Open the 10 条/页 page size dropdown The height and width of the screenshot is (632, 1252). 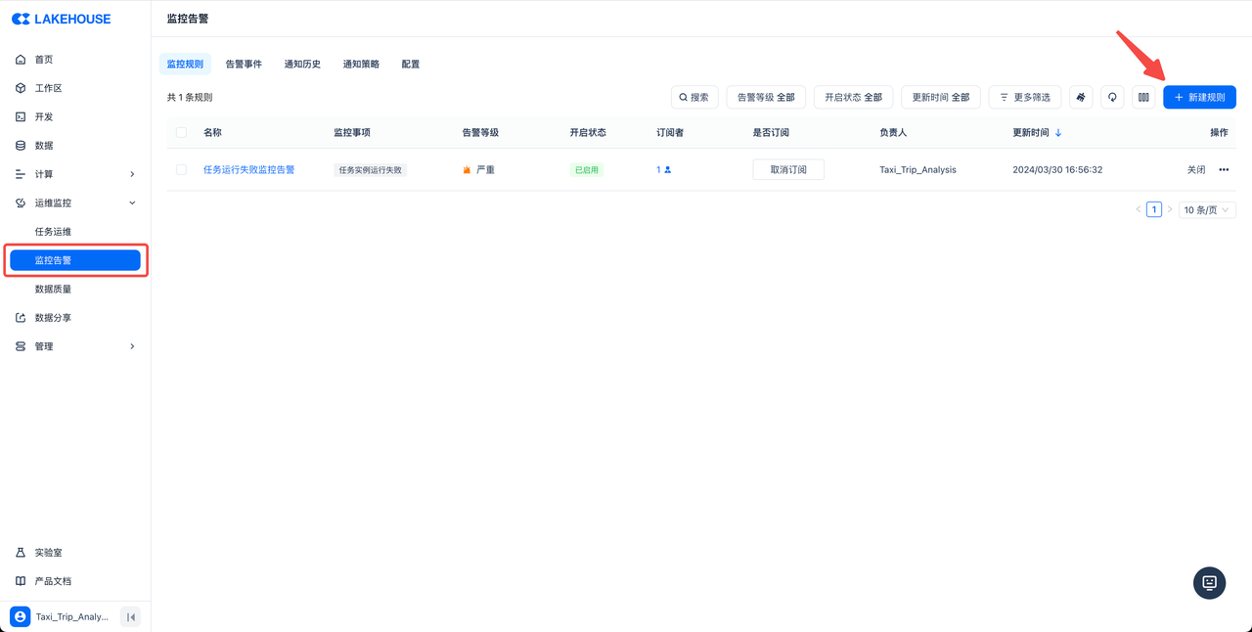click(1207, 210)
